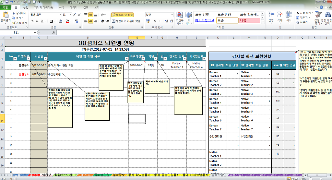Click the Save icon in quick access toolbar
Screen dimensions: 332x180
tap(7, 2)
